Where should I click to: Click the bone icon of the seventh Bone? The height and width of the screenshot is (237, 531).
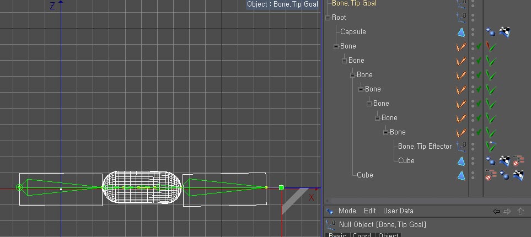pyautogui.click(x=461, y=132)
